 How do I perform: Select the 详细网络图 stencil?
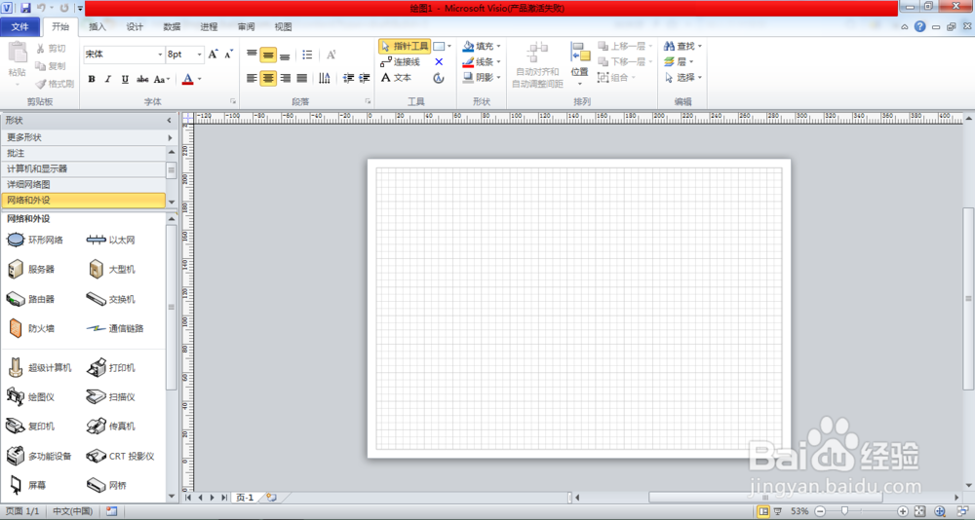(83, 184)
